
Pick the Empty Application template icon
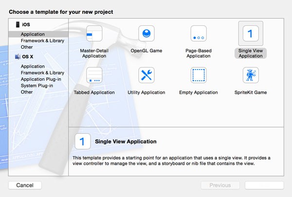(x=199, y=75)
